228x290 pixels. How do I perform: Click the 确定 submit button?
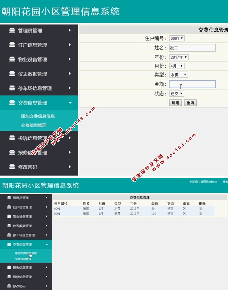pyautogui.click(x=175, y=103)
